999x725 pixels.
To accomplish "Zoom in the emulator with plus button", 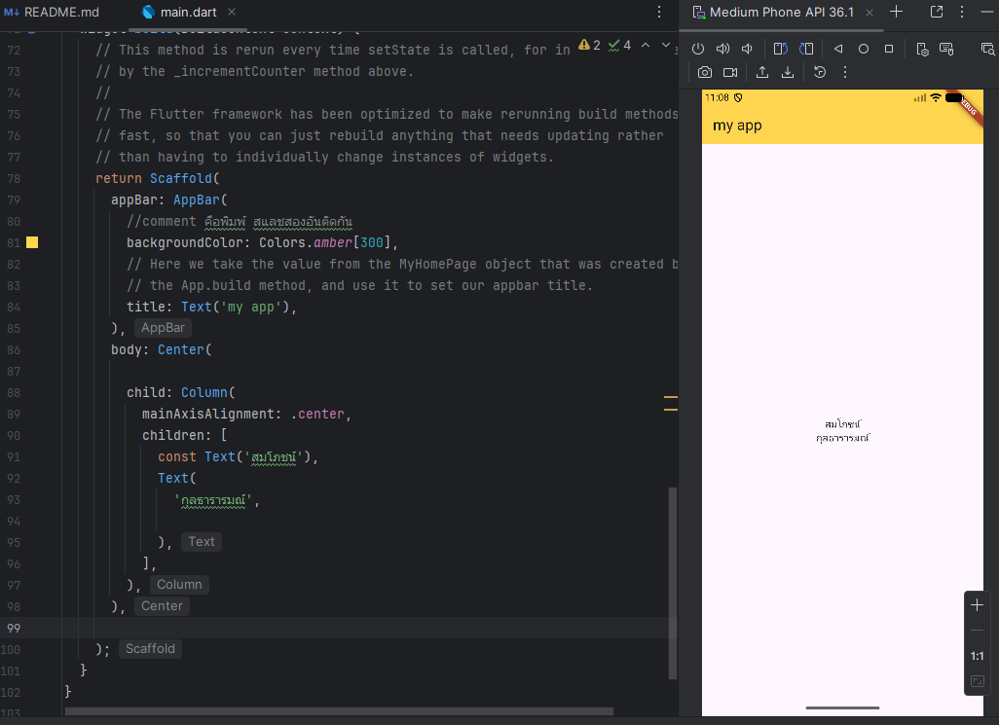I will [977, 604].
